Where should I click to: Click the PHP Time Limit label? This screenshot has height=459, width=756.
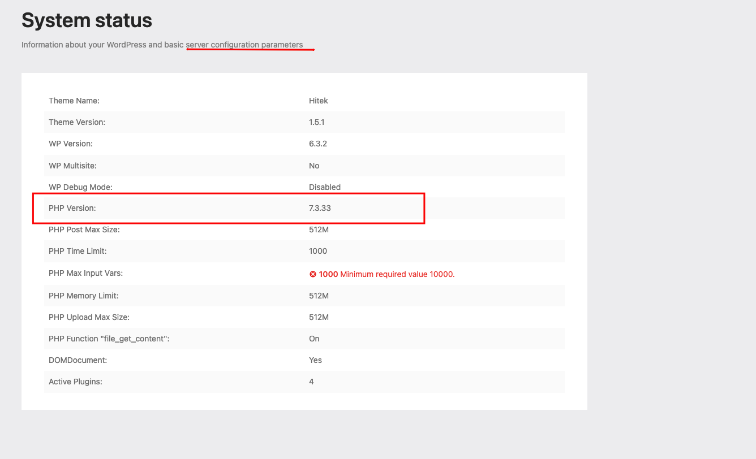[78, 251]
